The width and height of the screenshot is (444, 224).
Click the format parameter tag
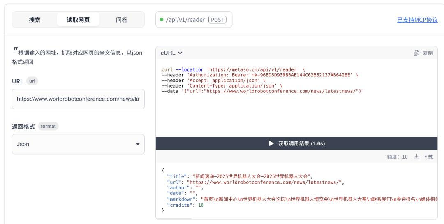tap(48, 126)
